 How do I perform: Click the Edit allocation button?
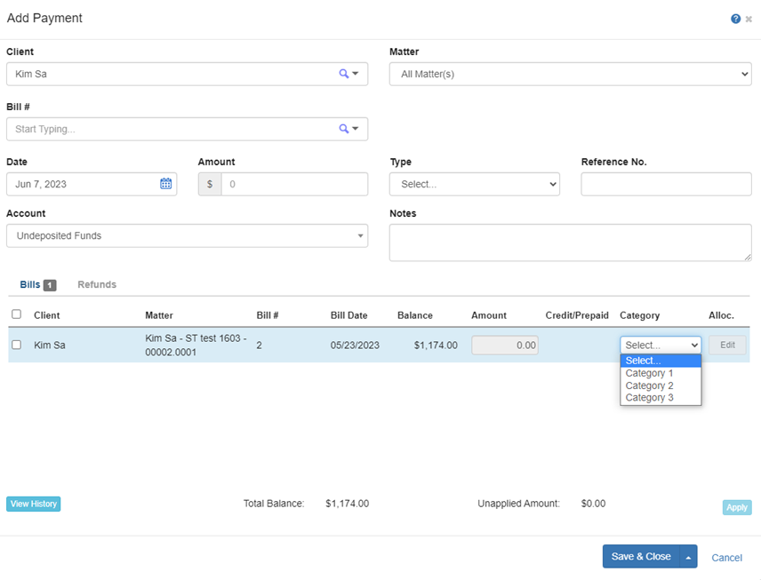(x=727, y=345)
